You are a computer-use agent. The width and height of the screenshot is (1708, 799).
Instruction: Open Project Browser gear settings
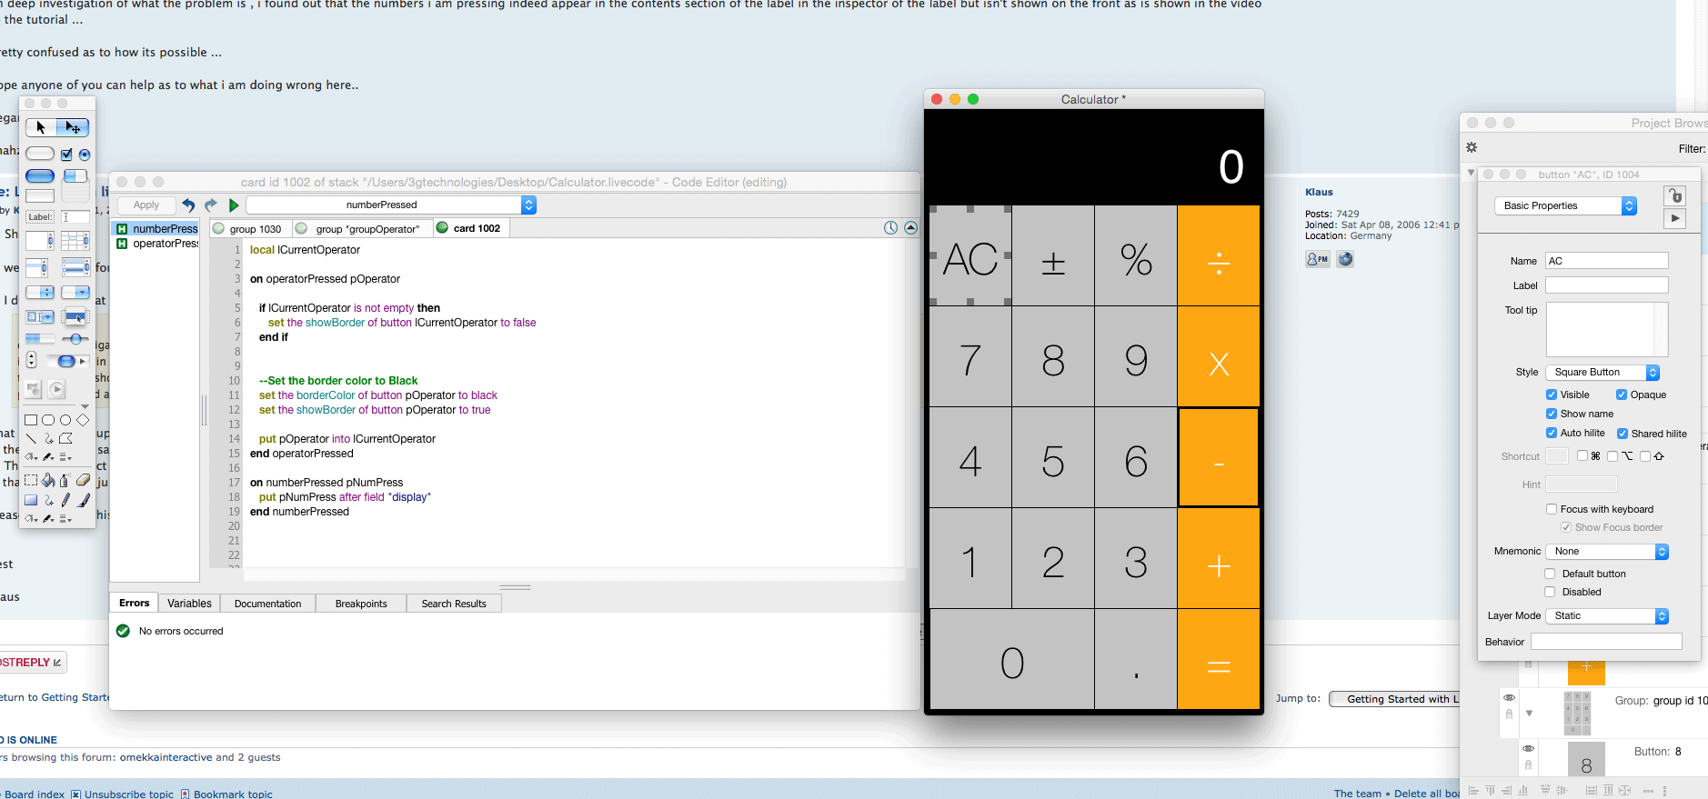[1472, 147]
